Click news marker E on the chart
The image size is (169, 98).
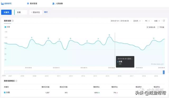click(x=87, y=41)
